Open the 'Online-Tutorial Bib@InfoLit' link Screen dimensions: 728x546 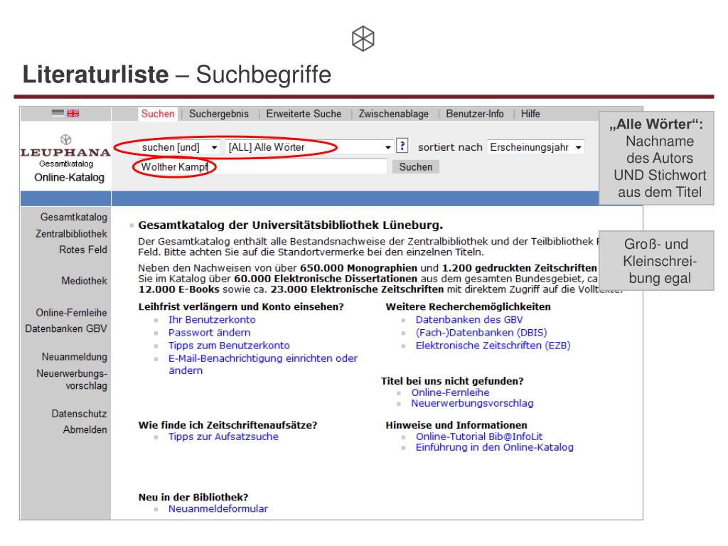[x=479, y=437]
